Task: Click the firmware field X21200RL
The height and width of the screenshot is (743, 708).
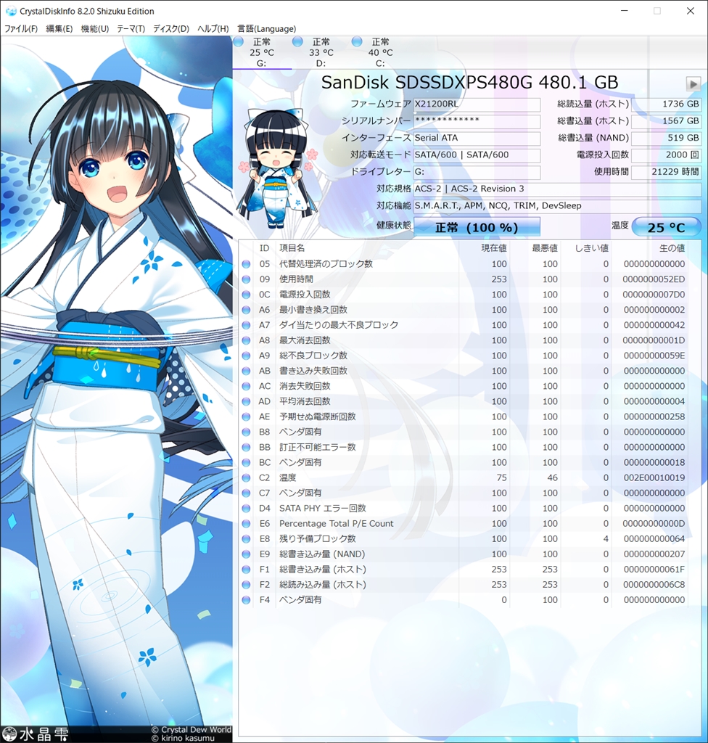Action: pos(477,104)
